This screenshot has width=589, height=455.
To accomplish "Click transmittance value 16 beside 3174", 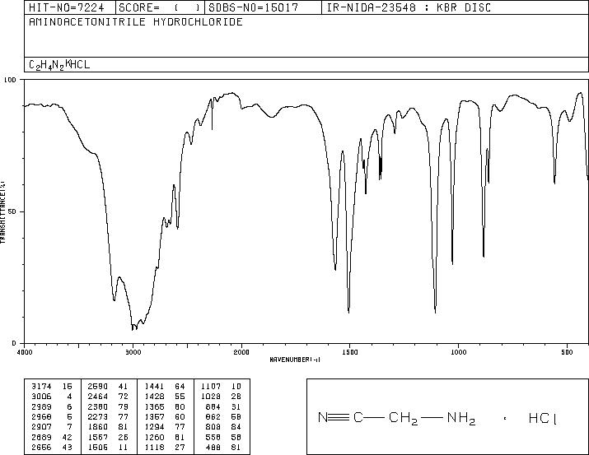I will [x=67, y=387].
